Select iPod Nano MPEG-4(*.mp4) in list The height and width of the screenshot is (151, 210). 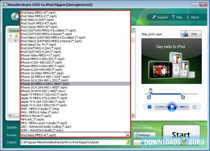coord(75,13)
